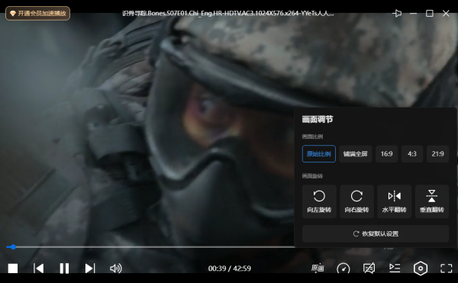Open the playlist icon
Viewport: 458px width, 283px height.
[x=395, y=268]
